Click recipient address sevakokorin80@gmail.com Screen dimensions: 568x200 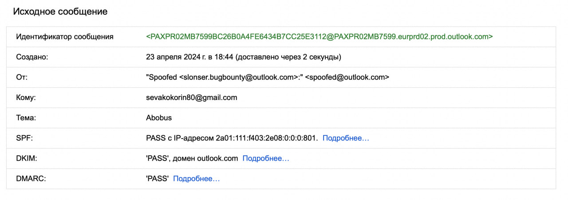pyautogui.click(x=191, y=98)
